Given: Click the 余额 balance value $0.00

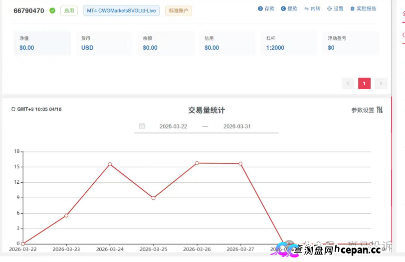Looking at the screenshot, I should pyautogui.click(x=150, y=48).
